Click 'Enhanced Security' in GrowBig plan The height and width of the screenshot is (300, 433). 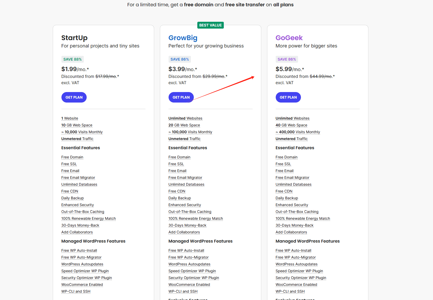click(185, 205)
